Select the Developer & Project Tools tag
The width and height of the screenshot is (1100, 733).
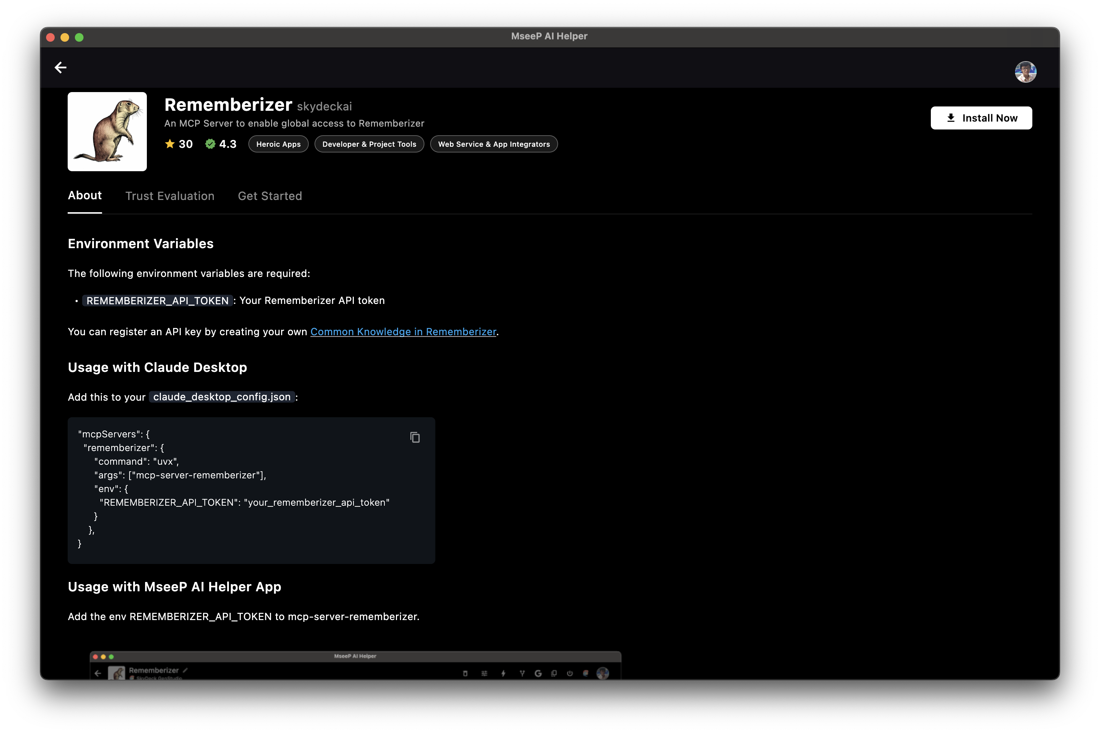click(x=369, y=144)
